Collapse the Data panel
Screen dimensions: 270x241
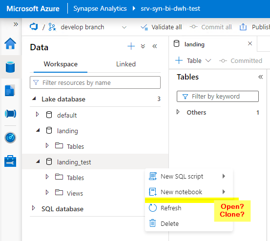[155, 46]
